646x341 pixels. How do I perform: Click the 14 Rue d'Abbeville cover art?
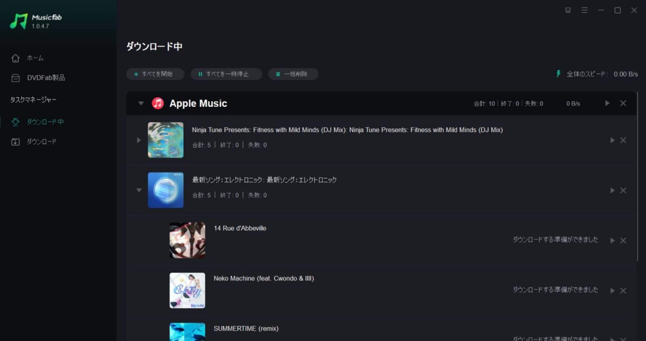pos(187,240)
